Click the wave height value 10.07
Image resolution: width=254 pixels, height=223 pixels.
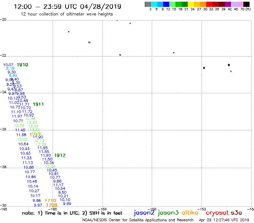coord(8,65)
